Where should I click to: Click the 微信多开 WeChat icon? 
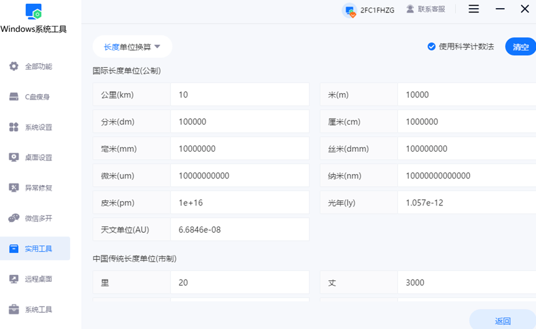click(14, 219)
